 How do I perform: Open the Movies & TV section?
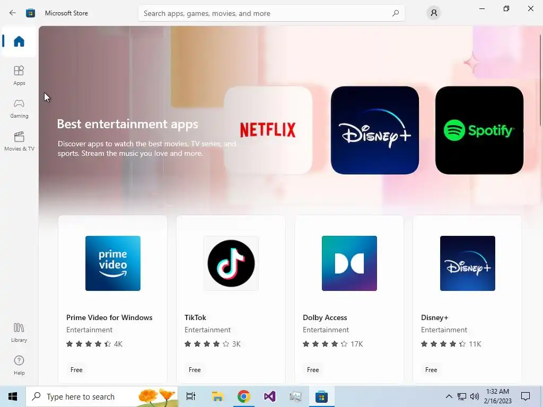click(19, 141)
